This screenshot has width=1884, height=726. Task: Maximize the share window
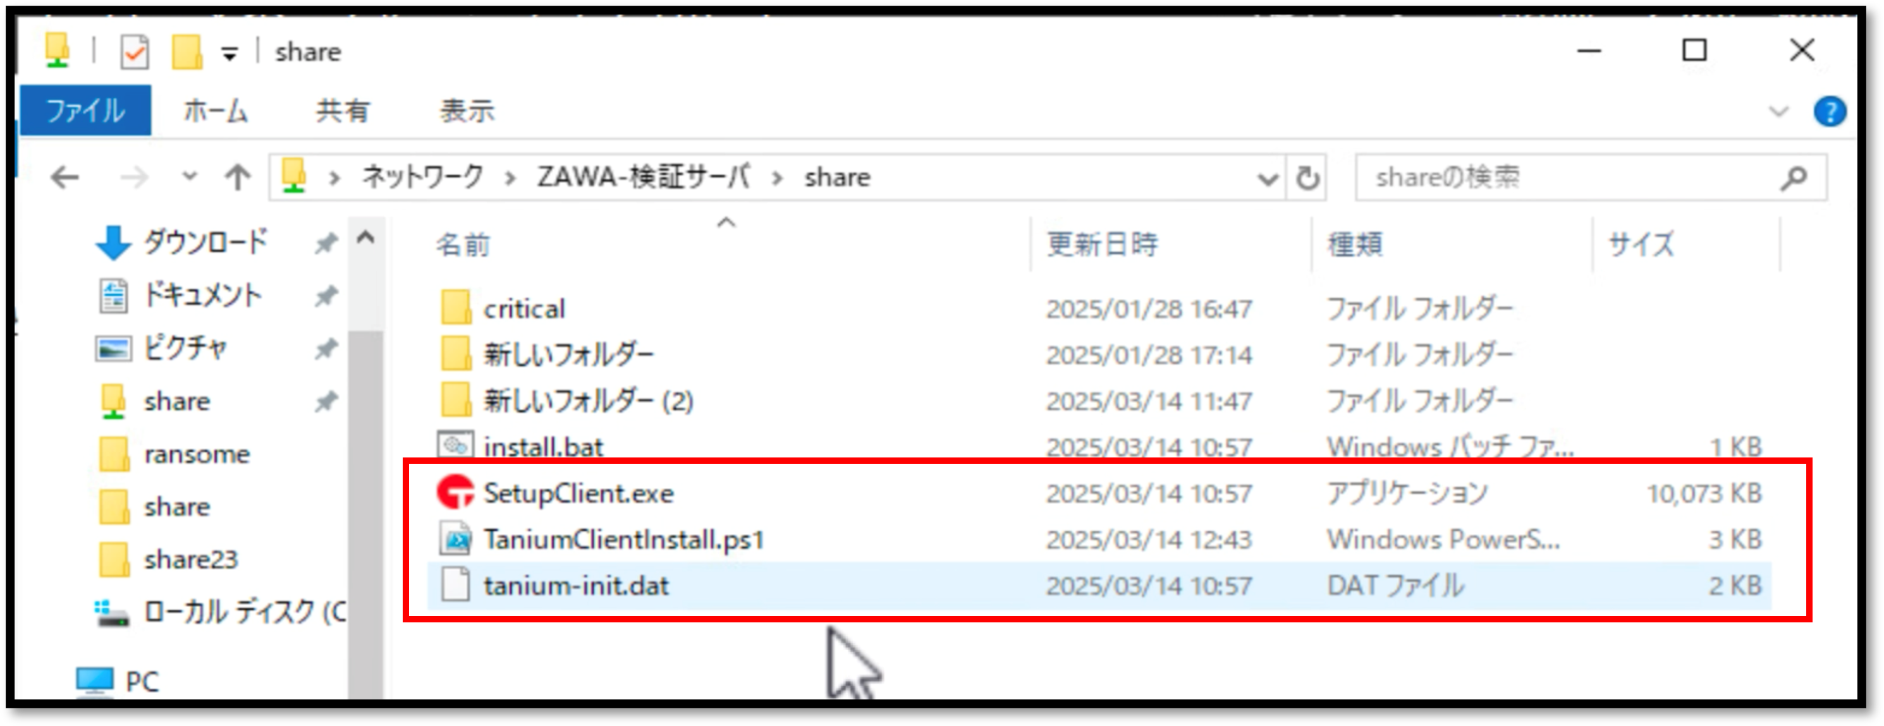click(x=1694, y=51)
